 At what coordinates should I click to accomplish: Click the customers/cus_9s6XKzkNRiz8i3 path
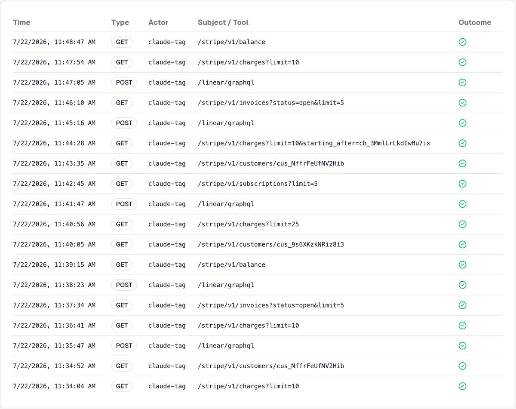[271, 244]
